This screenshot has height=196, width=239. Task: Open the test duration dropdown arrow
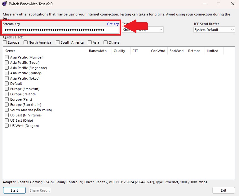coord(161,30)
